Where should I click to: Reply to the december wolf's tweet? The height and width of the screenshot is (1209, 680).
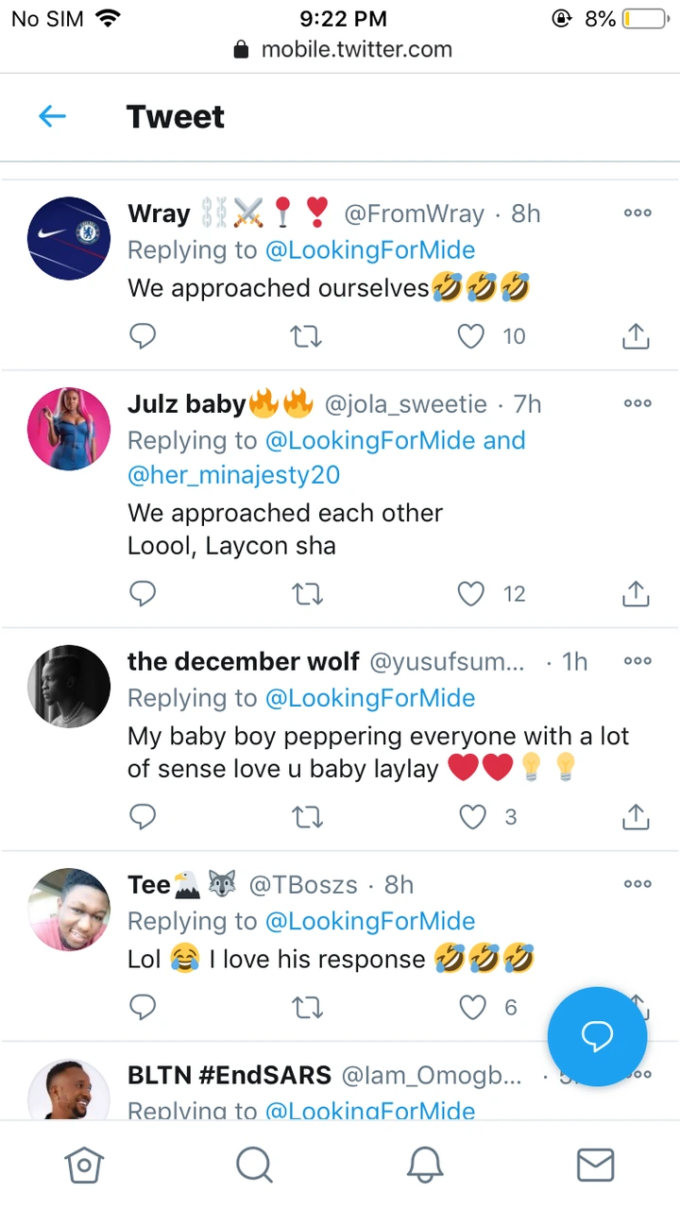click(143, 817)
